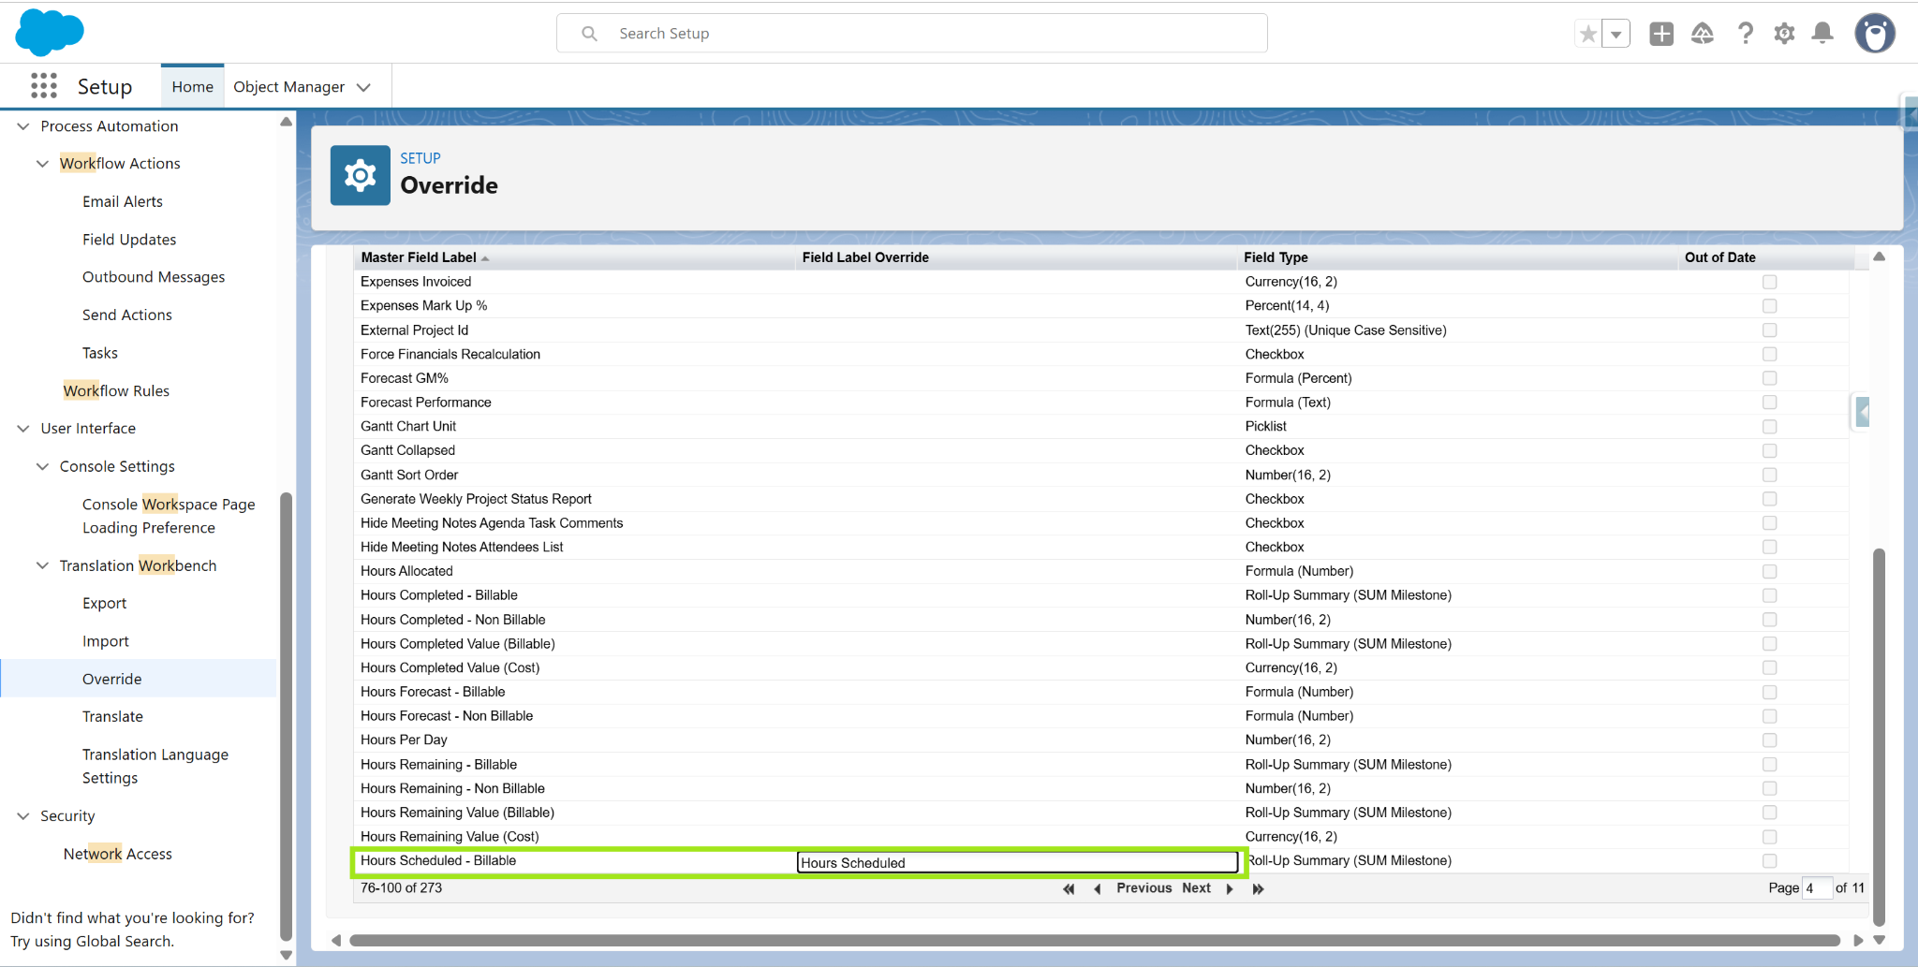Open the notifications bell
This screenshot has height=967, width=1918.
point(1822,35)
